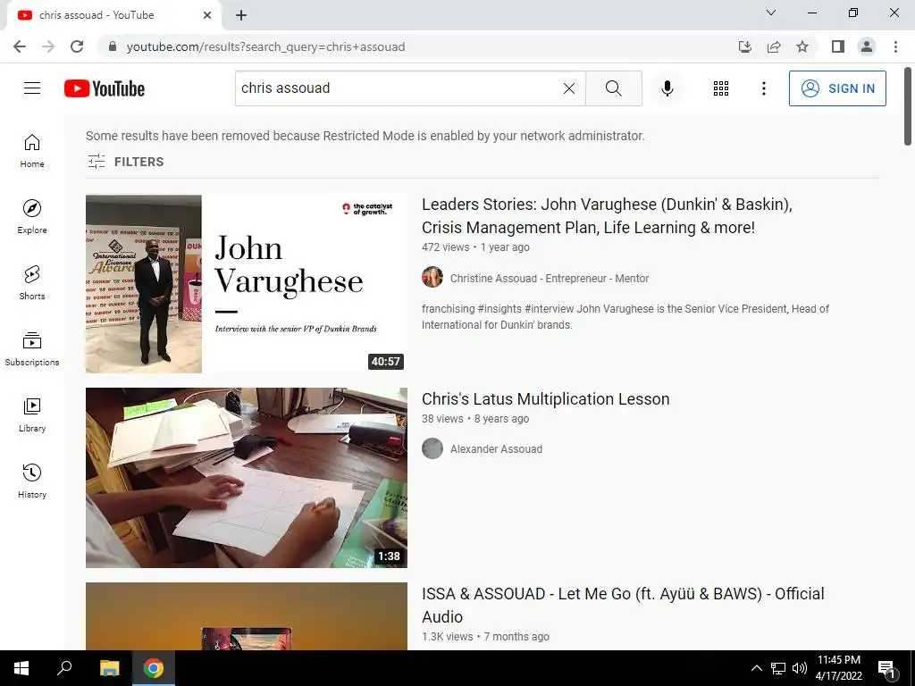Show hidden system tray icons
The image size is (915, 686).
point(756,668)
